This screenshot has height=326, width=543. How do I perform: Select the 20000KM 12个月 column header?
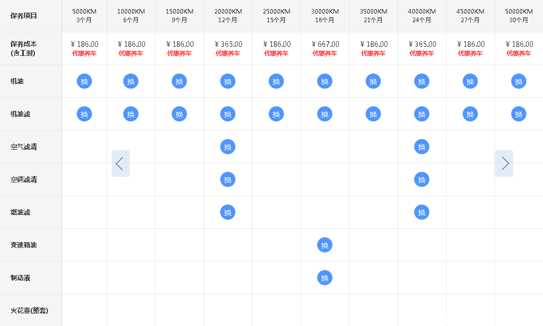(x=228, y=16)
